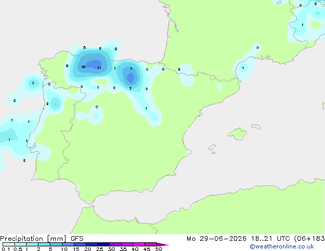Screen dimensions: 325x251
Task: Pick the 40–45 mm magenta legend swatch
Action: coord(139,244)
